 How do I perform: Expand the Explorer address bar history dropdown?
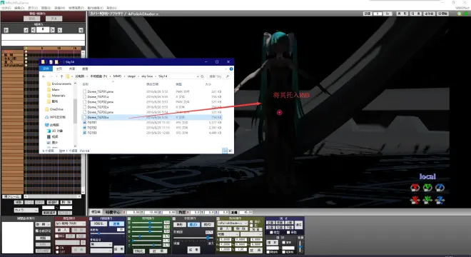coord(198,76)
